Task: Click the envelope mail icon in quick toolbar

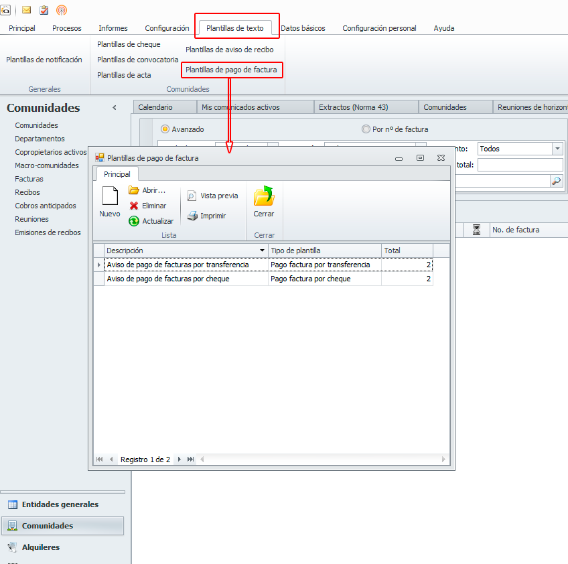Action: tap(26, 10)
